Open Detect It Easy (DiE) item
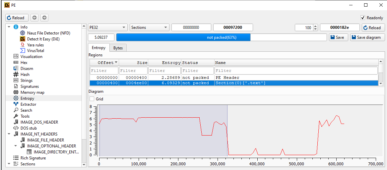 pos(43,39)
